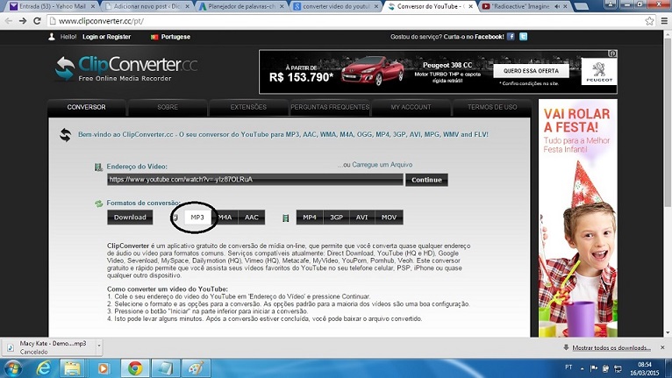This screenshot has width=672, height=378.
Task: Close the Yahoo Mail tab
Action: pyautogui.click(x=93, y=6)
